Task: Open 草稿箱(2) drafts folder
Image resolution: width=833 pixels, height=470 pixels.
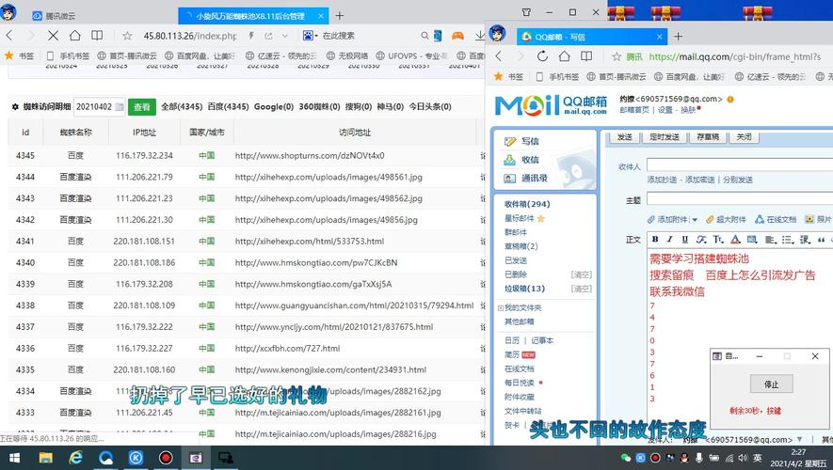Action: [521, 246]
